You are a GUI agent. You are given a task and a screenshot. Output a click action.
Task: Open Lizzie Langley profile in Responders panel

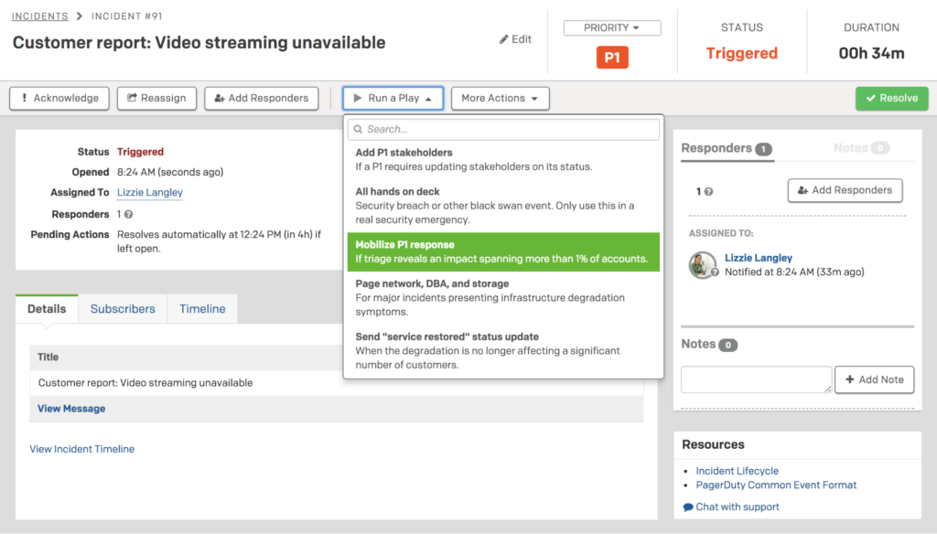[759, 258]
